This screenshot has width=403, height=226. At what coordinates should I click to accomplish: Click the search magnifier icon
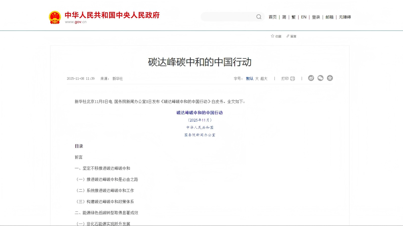tap(259, 17)
